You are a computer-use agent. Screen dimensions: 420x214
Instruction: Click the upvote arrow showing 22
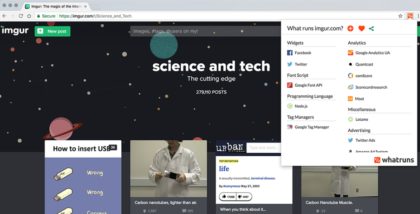click(318, 211)
